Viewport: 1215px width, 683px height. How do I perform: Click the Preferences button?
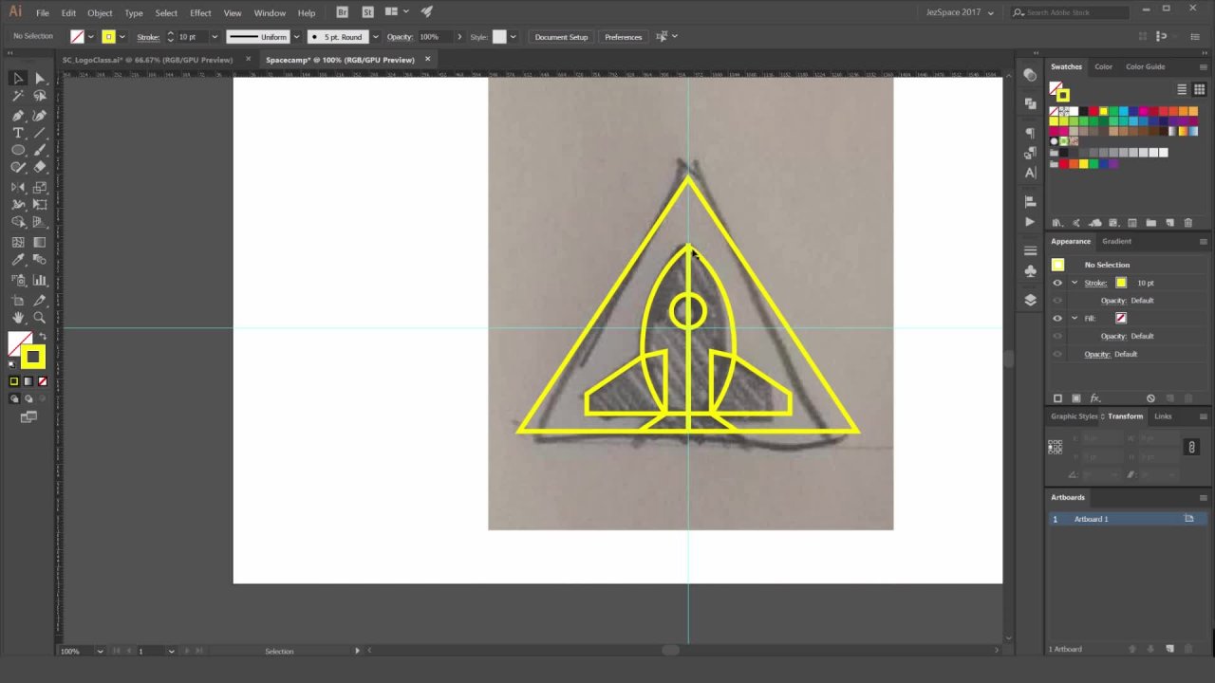coord(623,37)
